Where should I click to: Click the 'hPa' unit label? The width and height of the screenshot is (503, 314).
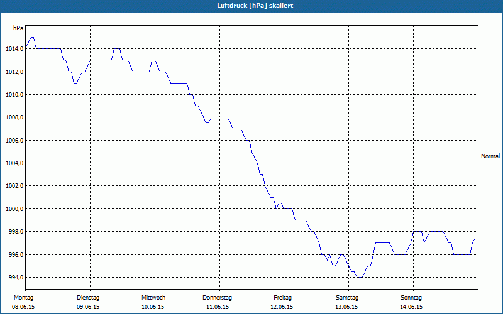pos(19,28)
